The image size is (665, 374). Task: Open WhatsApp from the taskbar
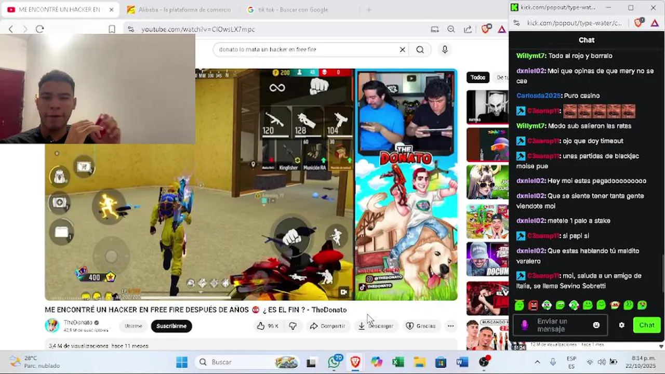point(334,362)
